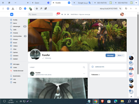Screen dimensions: 139x104
Task: Click the zoom magnifier icon in toolbar
Action: (x=41, y=9)
